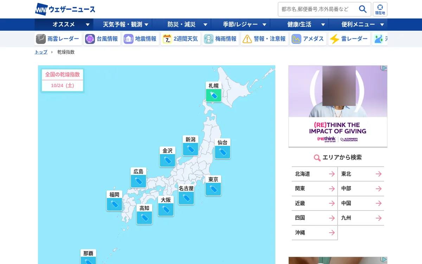Select Kanazawa dryness icon on map
This screenshot has width=422, height=264.
click(x=167, y=161)
